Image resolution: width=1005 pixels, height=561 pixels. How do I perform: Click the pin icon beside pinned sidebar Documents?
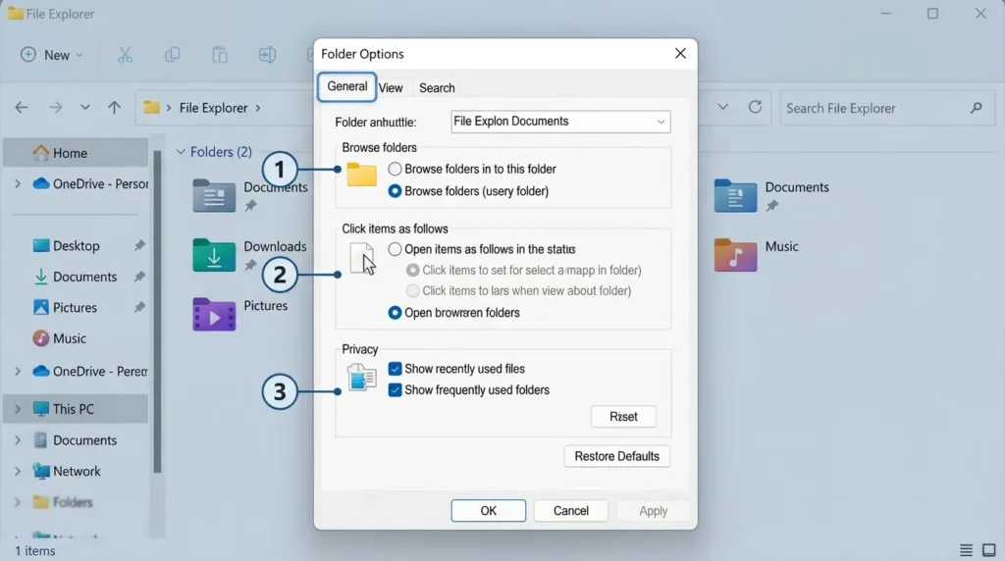(139, 277)
